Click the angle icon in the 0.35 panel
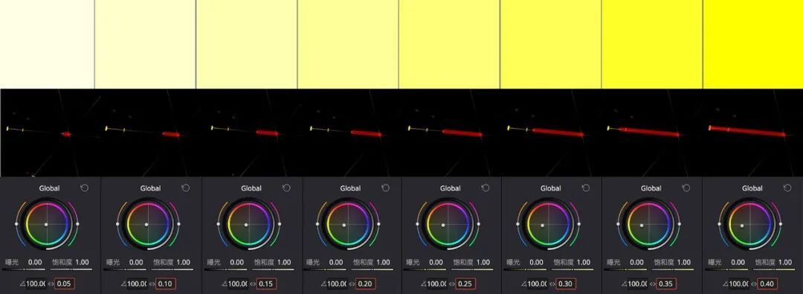Screen dimensions: 803x294 click(625, 284)
